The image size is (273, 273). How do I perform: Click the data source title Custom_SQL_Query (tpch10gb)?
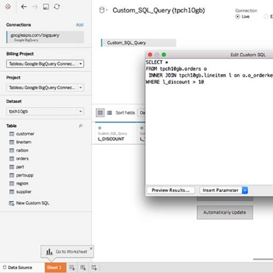pyautogui.click(x=159, y=10)
